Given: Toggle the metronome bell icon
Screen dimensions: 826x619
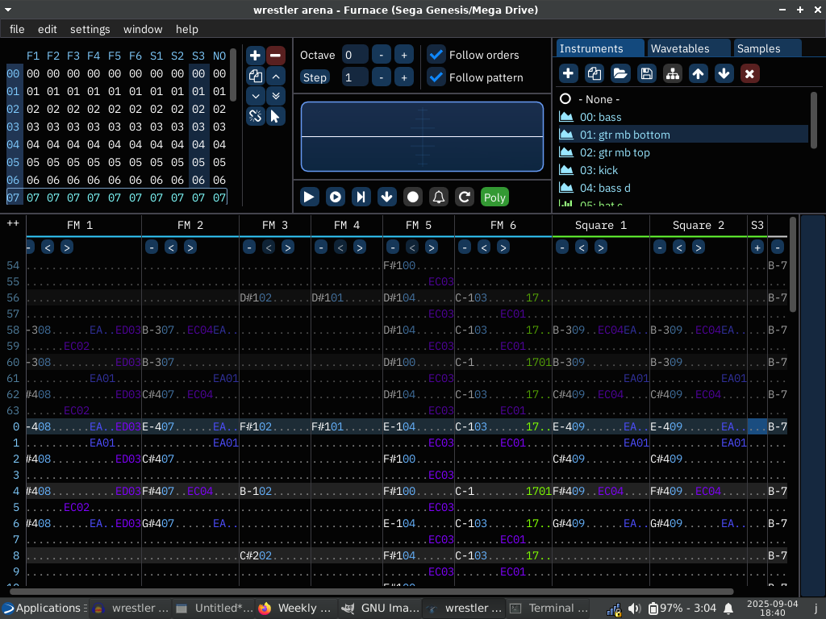Looking at the screenshot, I should tap(439, 197).
